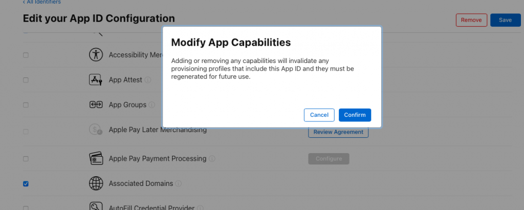Click the App Attest icon
Viewport: 524px width, 210px height.
click(96, 80)
